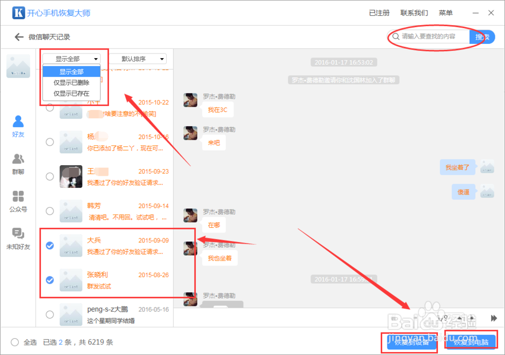
Task: Click the 恢复到设备 button
Action: [x=412, y=342]
